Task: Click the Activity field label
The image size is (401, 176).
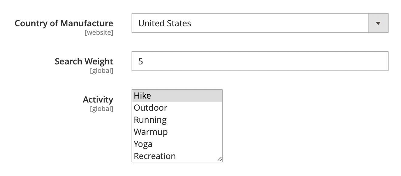Action: [x=98, y=99]
